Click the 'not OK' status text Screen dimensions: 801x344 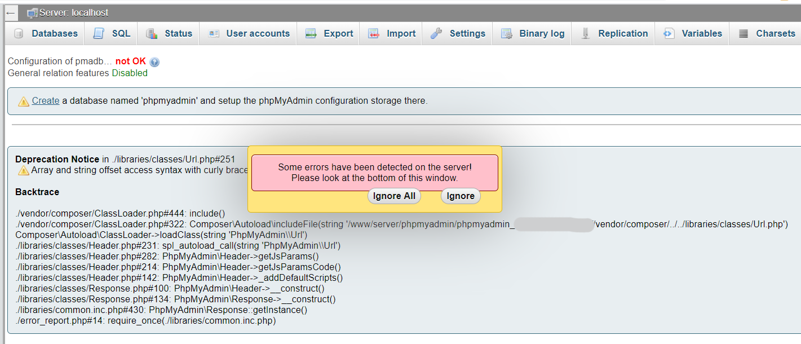tap(131, 61)
